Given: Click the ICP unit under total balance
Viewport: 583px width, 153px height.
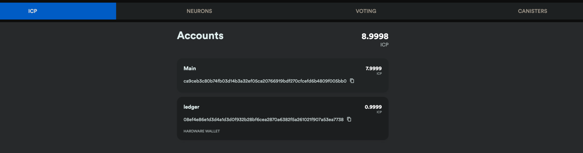Looking at the screenshot, I should click(x=384, y=45).
